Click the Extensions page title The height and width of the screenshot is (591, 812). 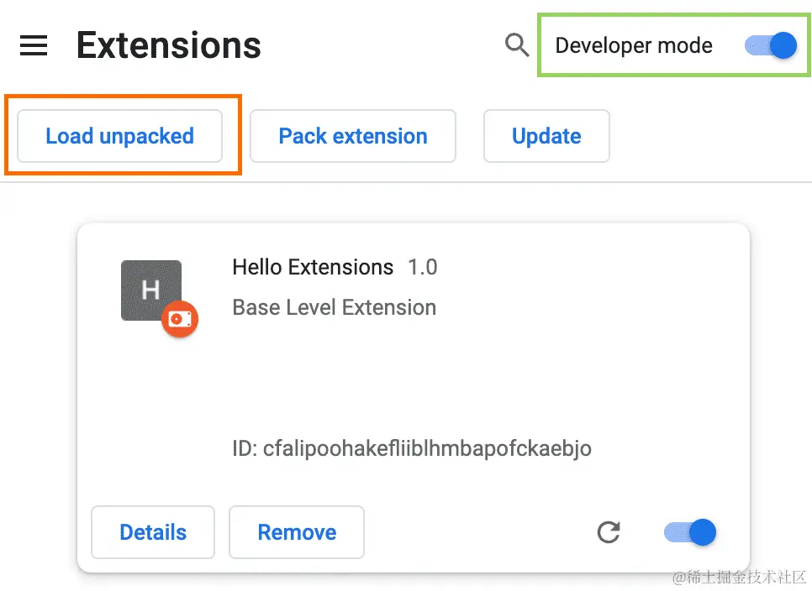(x=168, y=45)
